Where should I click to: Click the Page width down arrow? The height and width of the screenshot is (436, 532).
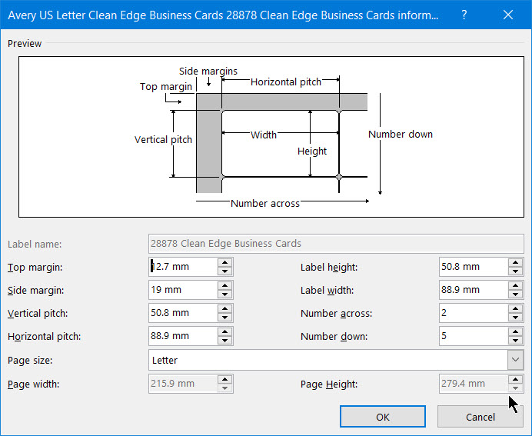[x=224, y=388]
